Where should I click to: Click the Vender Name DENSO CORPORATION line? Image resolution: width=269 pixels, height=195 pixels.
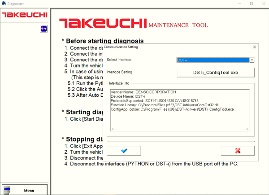point(143,92)
